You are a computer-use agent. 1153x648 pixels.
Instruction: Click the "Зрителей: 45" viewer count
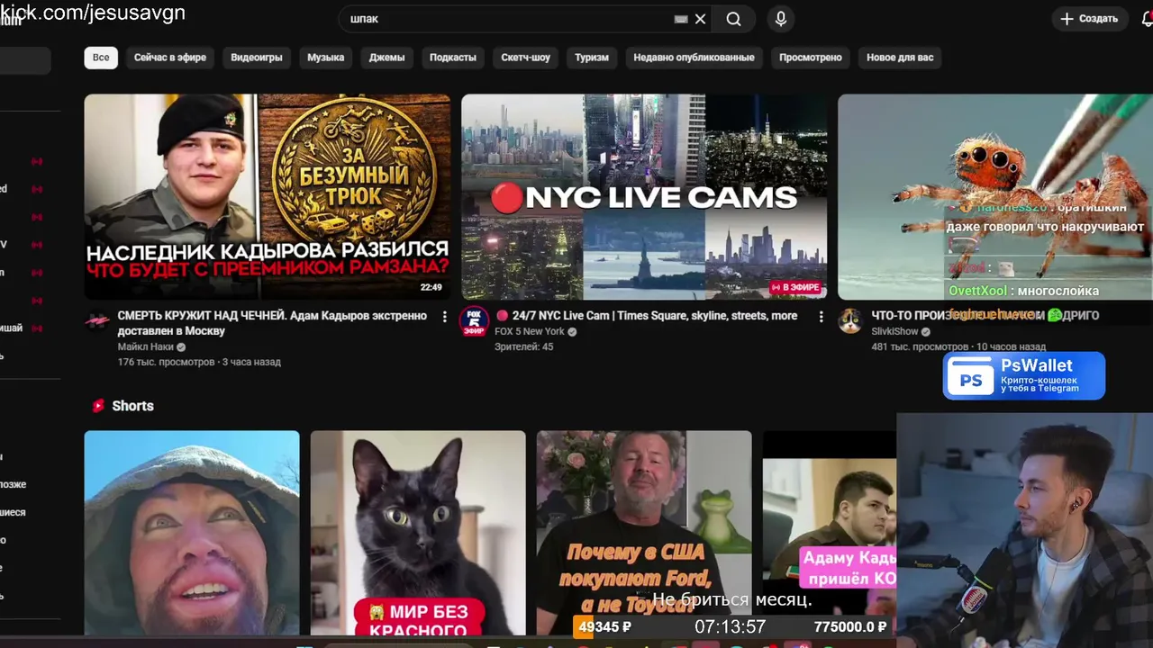pos(524,346)
